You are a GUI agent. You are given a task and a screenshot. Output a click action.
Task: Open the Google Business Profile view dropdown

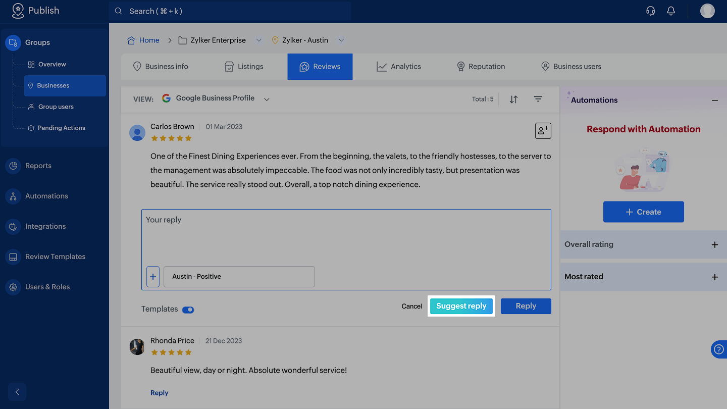267,99
